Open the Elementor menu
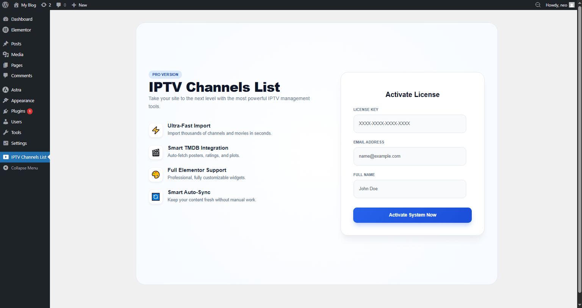This screenshot has width=582, height=308. pyautogui.click(x=25, y=30)
